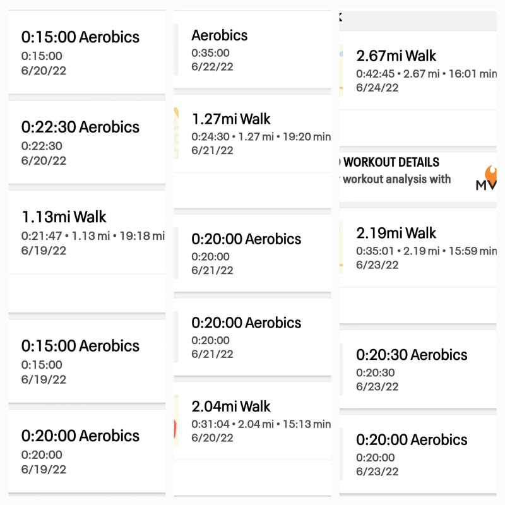Viewport: 505px width, 505px height.
Task: Open 0:20:00 Aerobics entry dated 6/19/22
Action: [x=87, y=451]
